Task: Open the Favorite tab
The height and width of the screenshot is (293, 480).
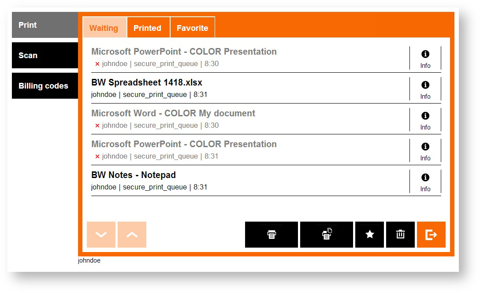Action: tap(192, 28)
